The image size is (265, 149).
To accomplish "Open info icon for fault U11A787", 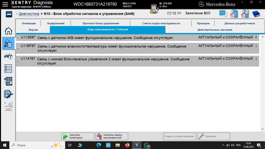I will tap(256, 59).
